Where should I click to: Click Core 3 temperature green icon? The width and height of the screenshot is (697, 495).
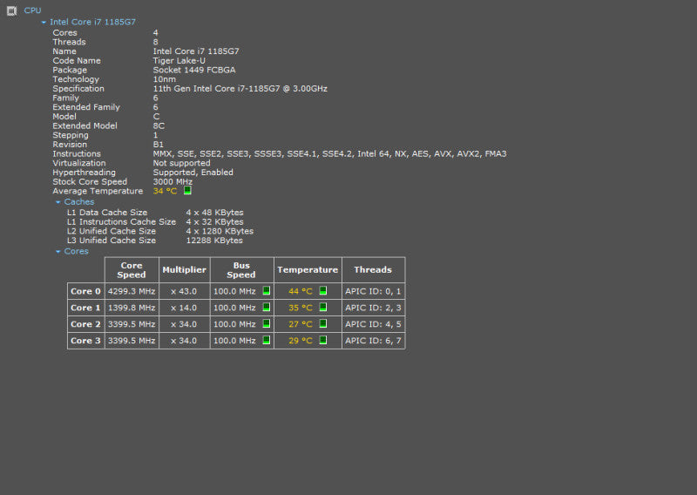pyautogui.click(x=323, y=340)
